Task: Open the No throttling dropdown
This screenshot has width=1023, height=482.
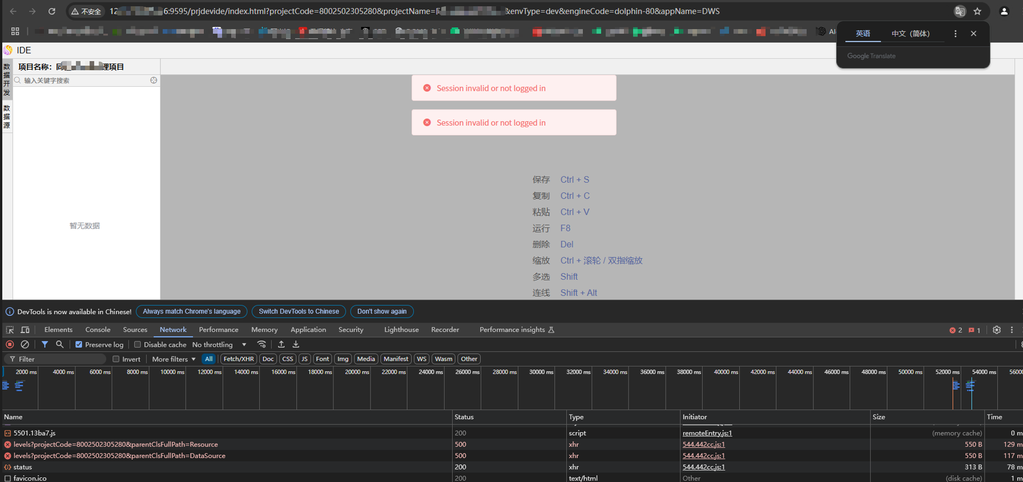Action: (219, 345)
